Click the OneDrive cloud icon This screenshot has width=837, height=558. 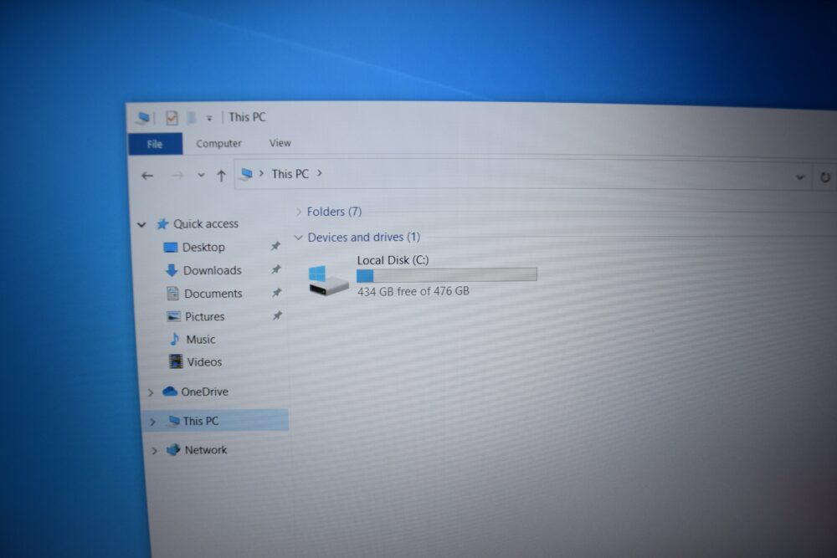[170, 392]
